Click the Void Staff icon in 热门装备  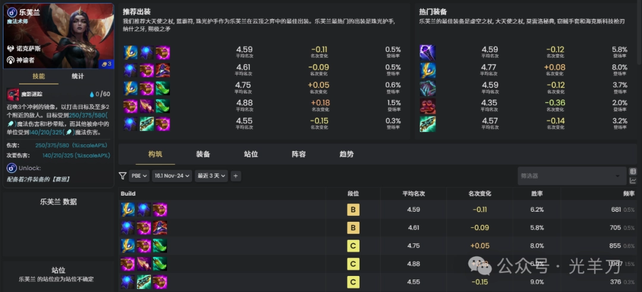(427, 52)
